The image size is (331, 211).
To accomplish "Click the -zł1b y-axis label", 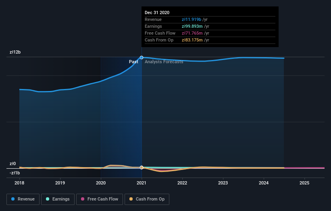I will pyautogui.click(x=15, y=173).
